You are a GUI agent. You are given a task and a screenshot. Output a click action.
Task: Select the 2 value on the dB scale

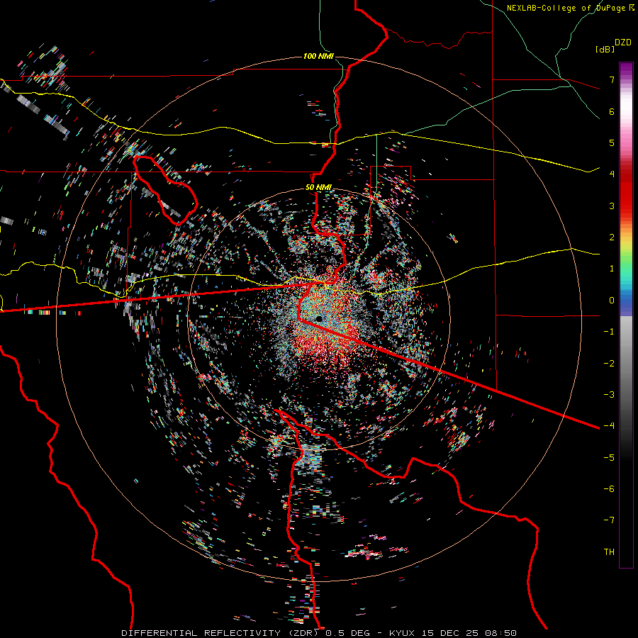tap(612, 237)
